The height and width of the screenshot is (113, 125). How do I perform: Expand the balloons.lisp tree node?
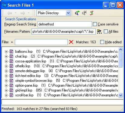(6, 52)
